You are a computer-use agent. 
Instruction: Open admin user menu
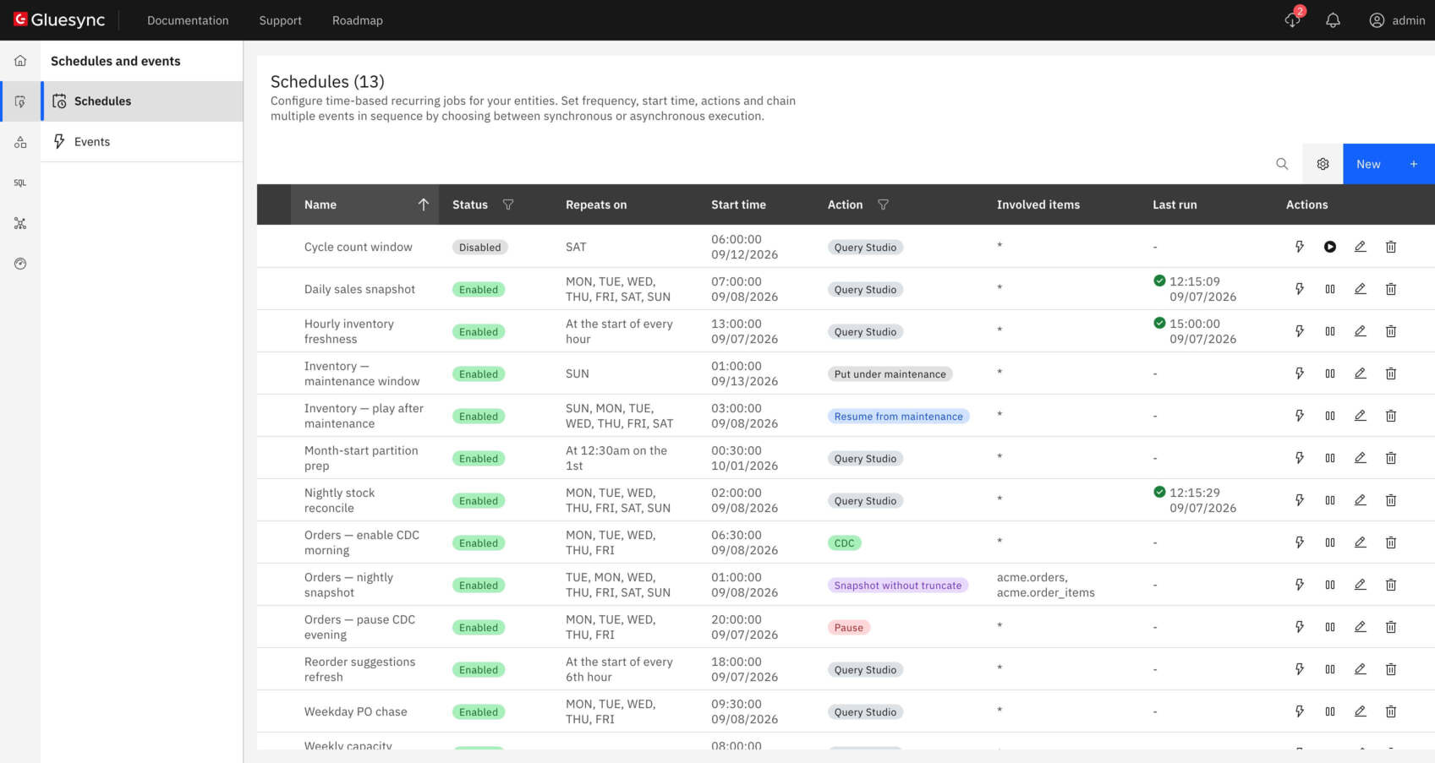pyautogui.click(x=1397, y=20)
